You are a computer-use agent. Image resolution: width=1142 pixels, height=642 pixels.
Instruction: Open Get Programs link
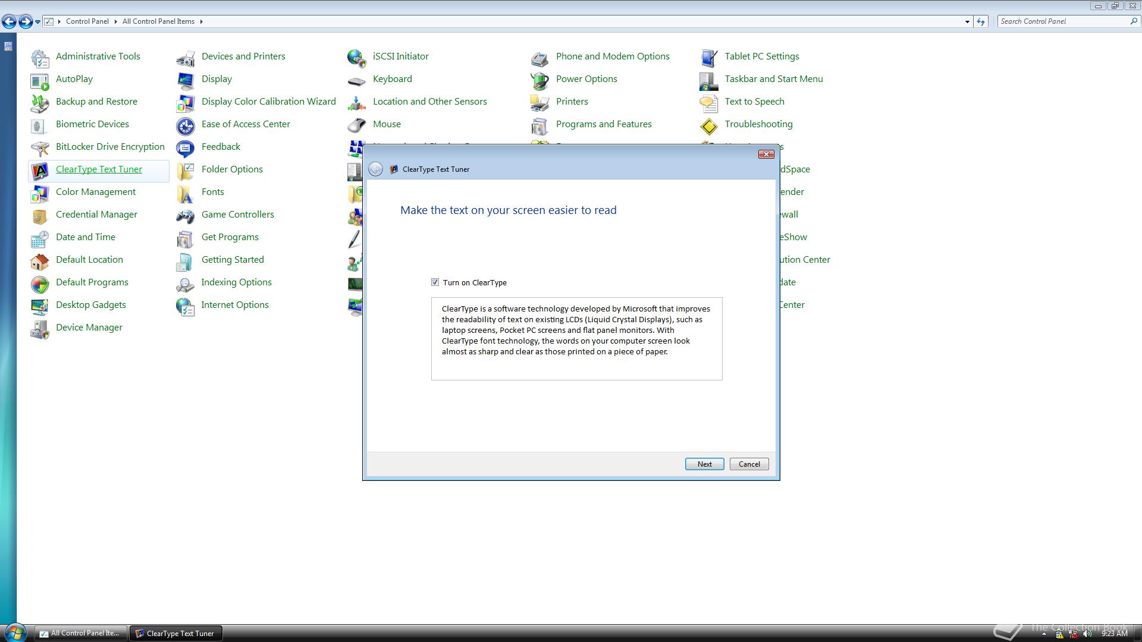(230, 237)
